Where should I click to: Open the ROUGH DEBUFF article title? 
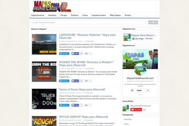[83, 117]
